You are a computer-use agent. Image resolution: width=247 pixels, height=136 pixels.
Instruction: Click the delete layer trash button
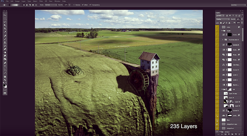pos(239,134)
